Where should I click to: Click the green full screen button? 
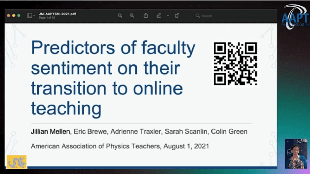click(19, 16)
